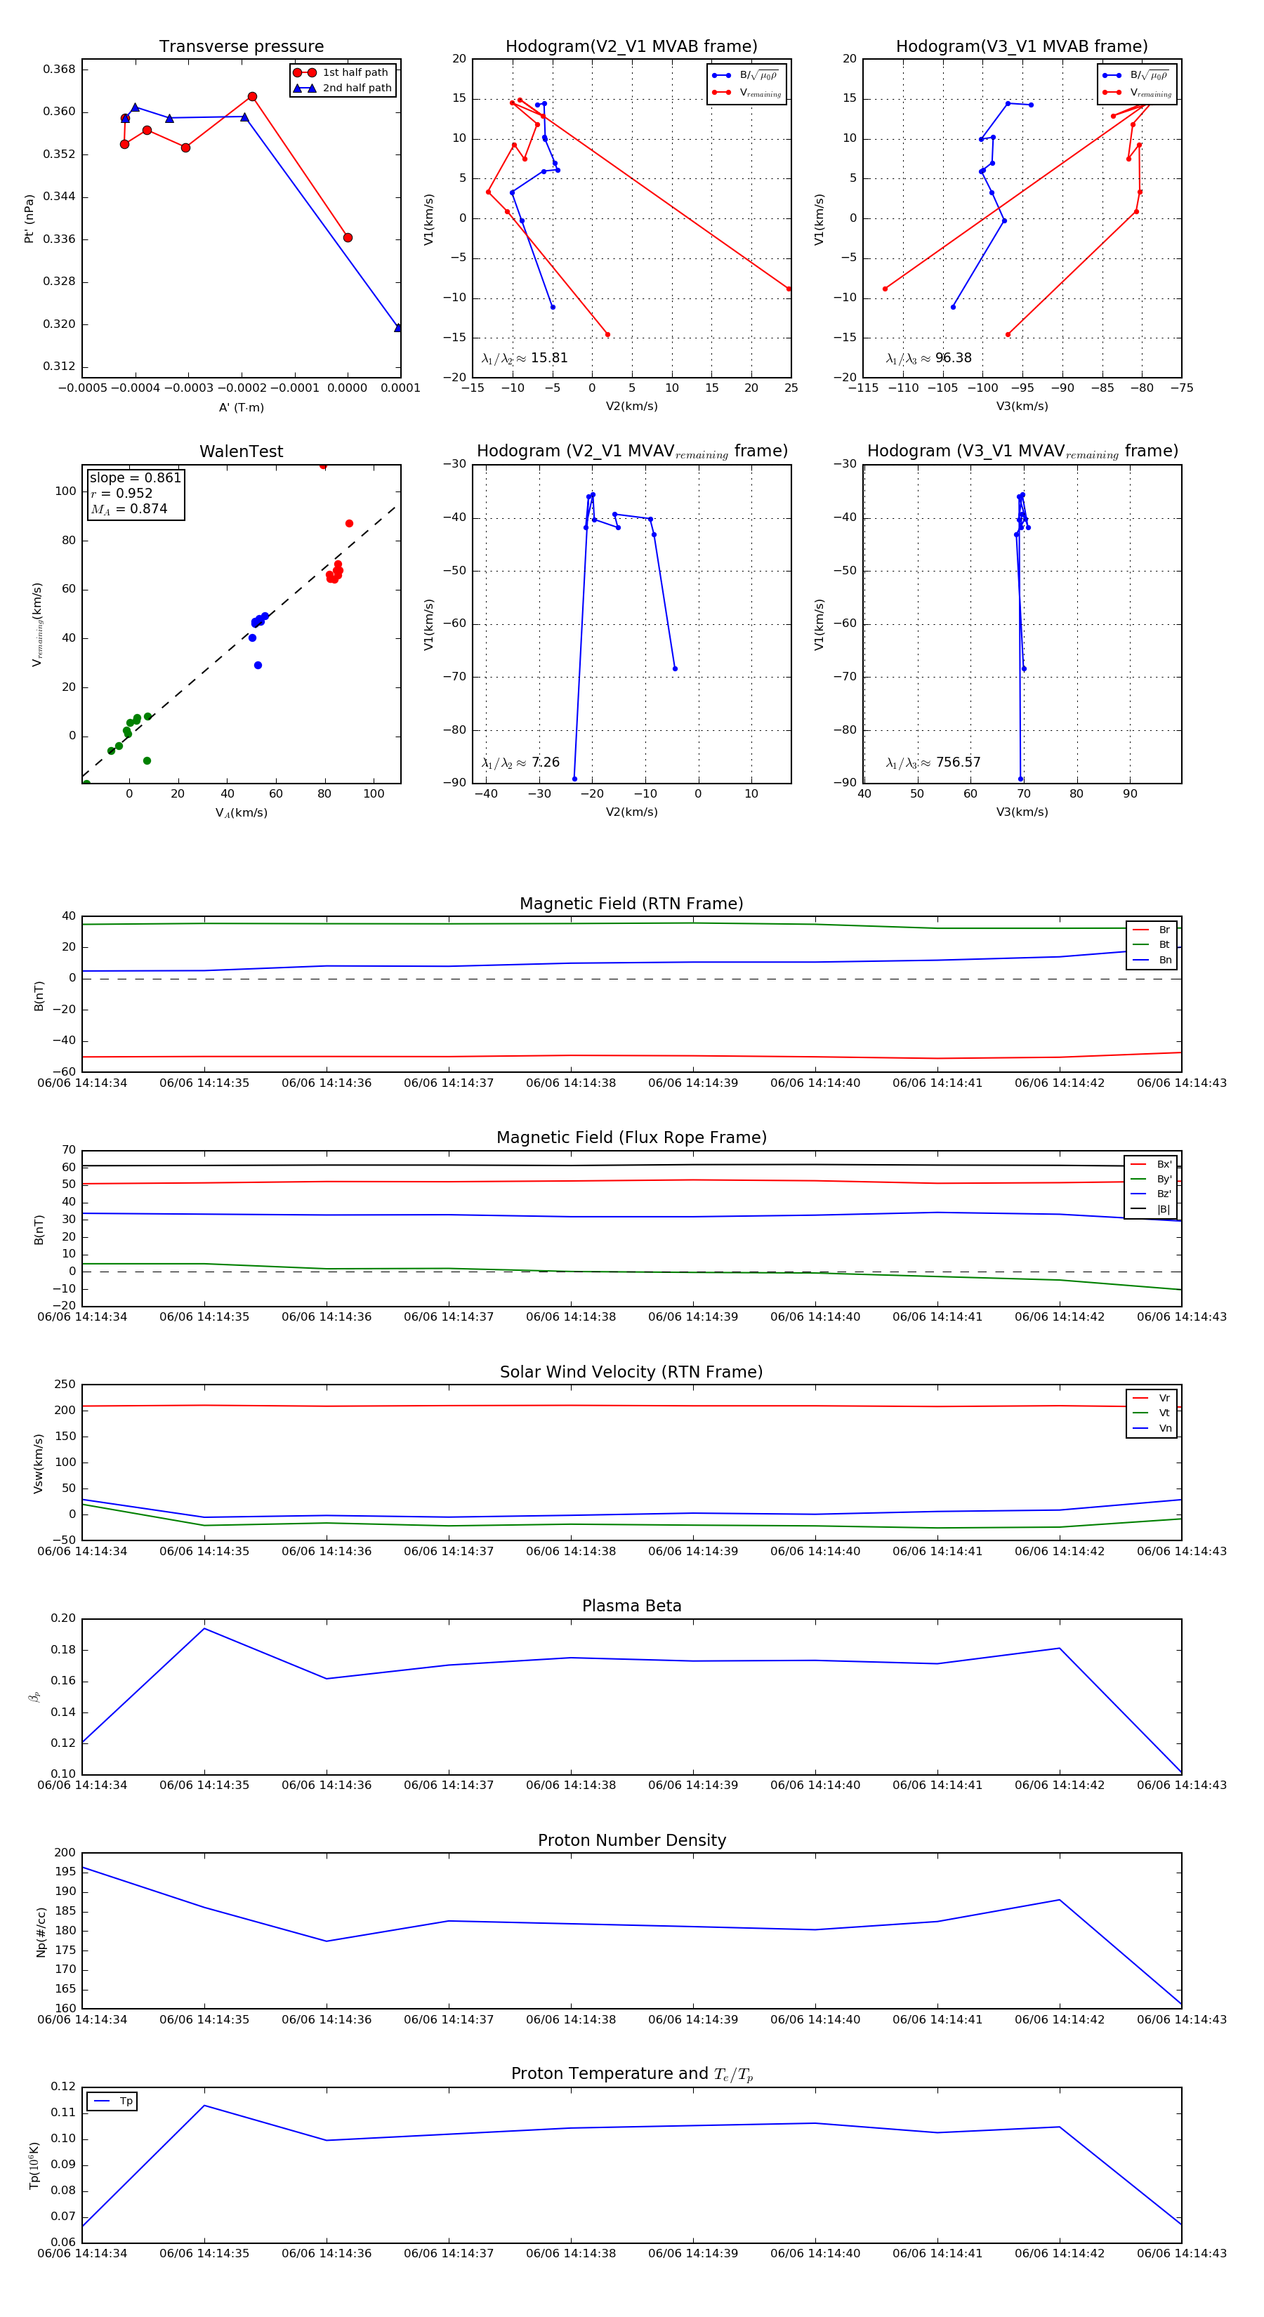Click the 'Vt' legend entry
The image size is (1264, 2317).
coord(1152,1413)
